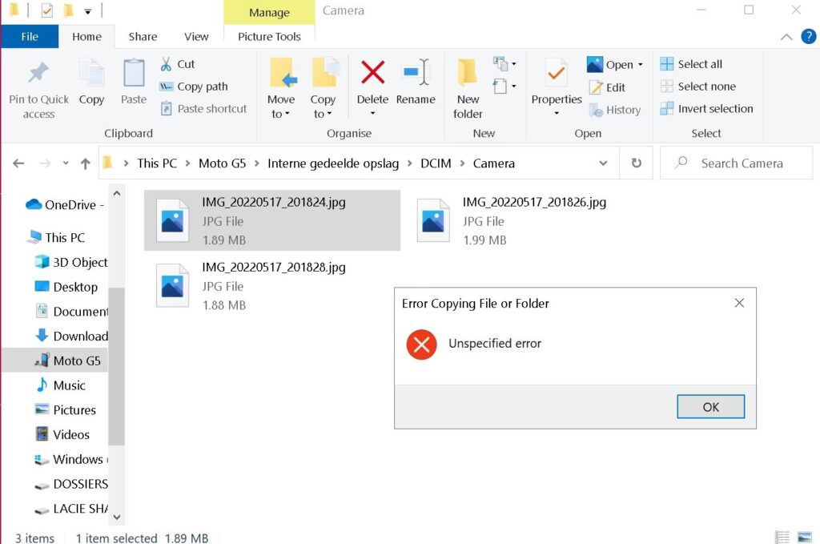
Task: Close the Error Copying File dialog
Action: coord(739,303)
